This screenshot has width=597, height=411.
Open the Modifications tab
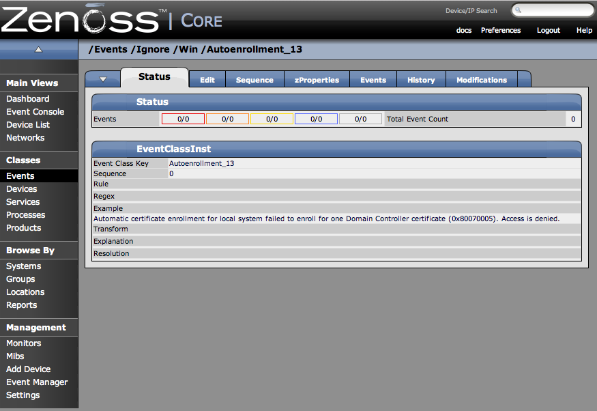482,80
